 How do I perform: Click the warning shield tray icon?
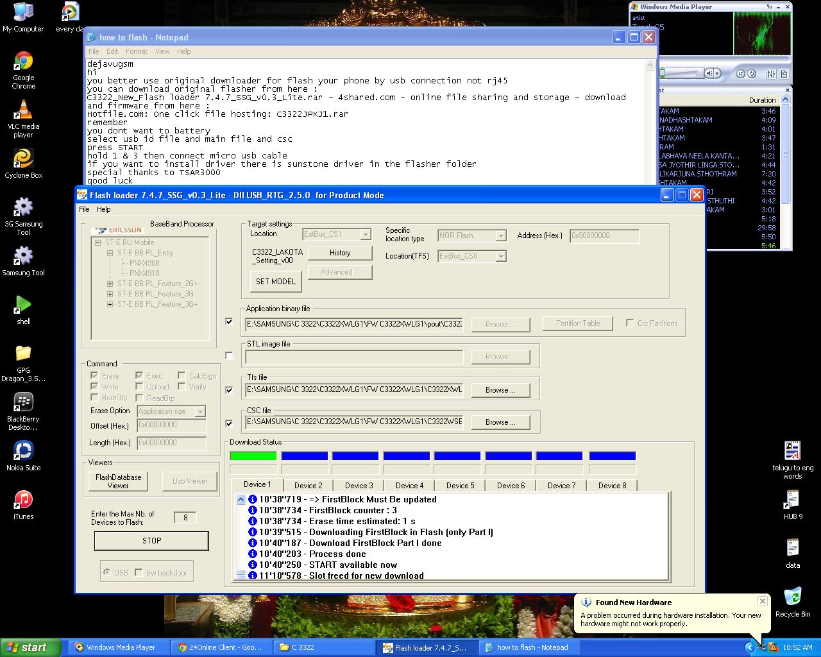(x=774, y=647)
